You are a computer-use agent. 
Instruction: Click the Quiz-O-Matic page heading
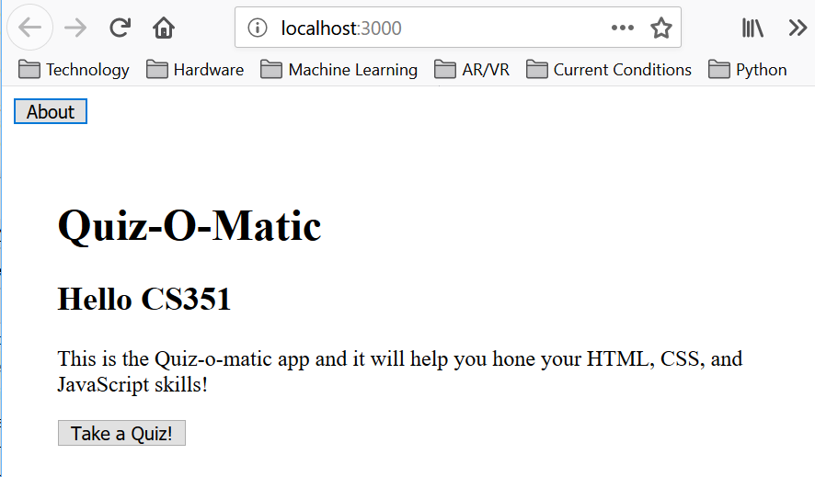pos(189,225)
